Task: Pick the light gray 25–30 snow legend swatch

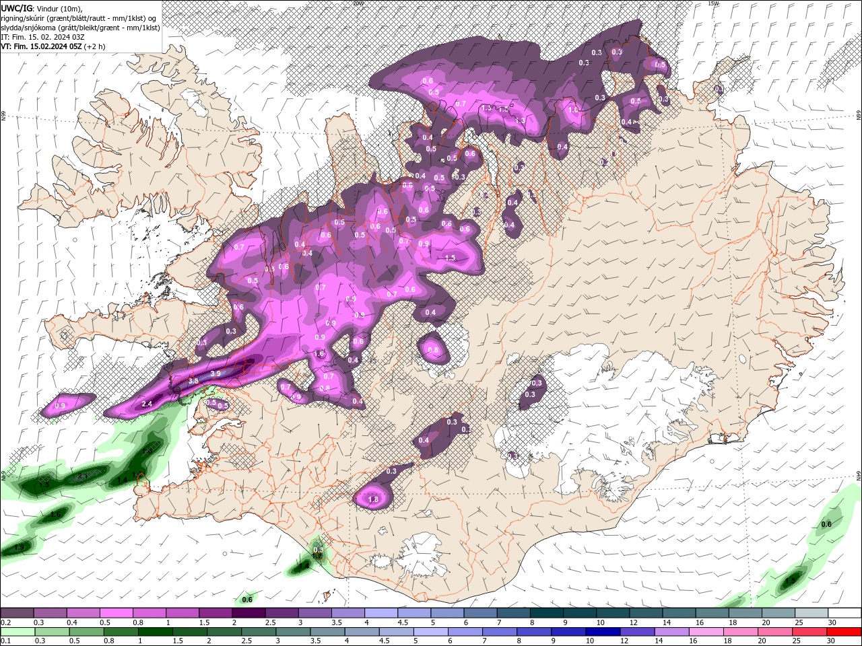Action: coord(811,613)
